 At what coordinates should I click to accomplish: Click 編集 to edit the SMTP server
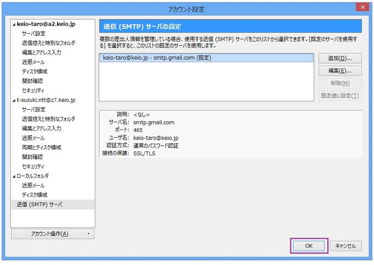pyautogui.click(x=340, y=71)
